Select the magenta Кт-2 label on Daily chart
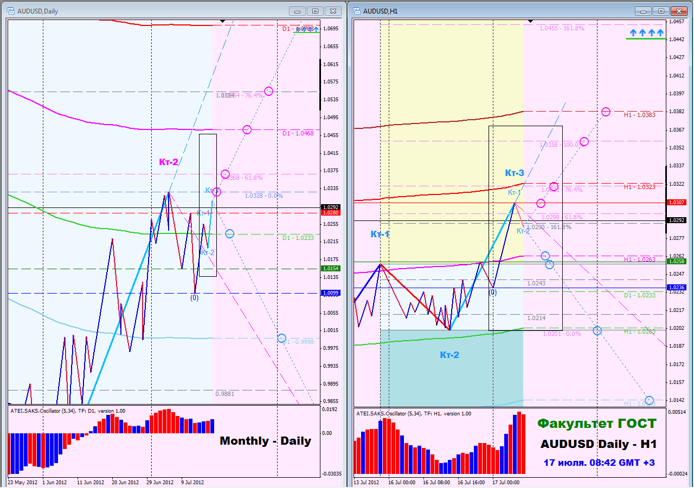 [169, 161]
